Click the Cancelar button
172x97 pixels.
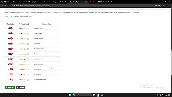tap(20, 87)
